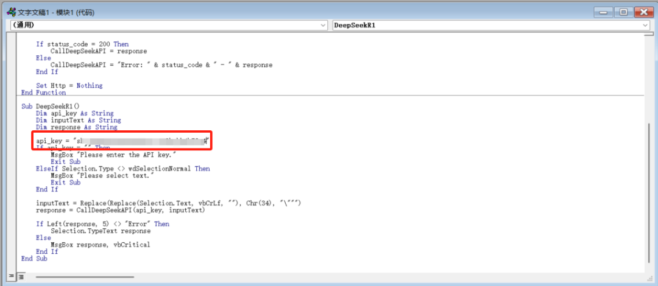Click 'Dim api_key As String' line
The image size is (658, 286).
tap(75, 113)
